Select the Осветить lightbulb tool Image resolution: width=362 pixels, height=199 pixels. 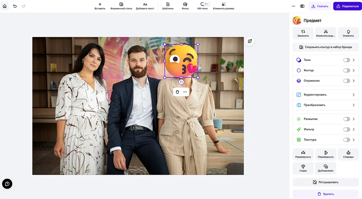pyautogui.click(x=348, y=33)
